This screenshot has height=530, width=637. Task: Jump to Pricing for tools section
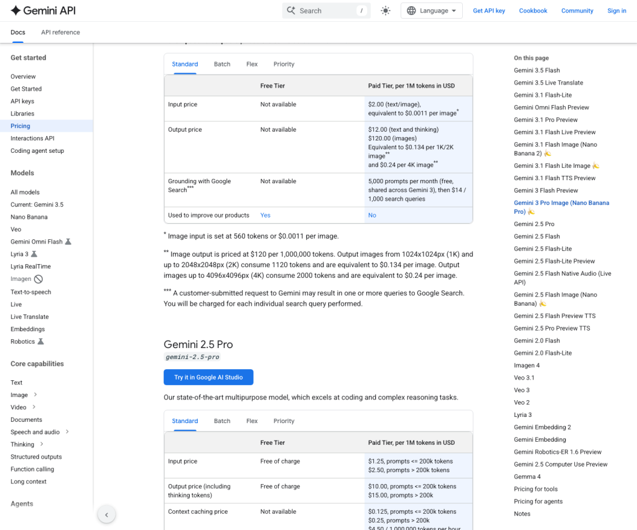[536, 489]
